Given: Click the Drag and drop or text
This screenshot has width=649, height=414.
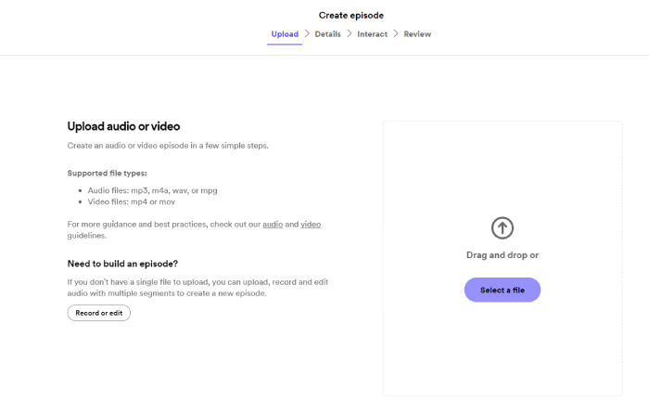Looking at the screenshot, I should 502,254.
